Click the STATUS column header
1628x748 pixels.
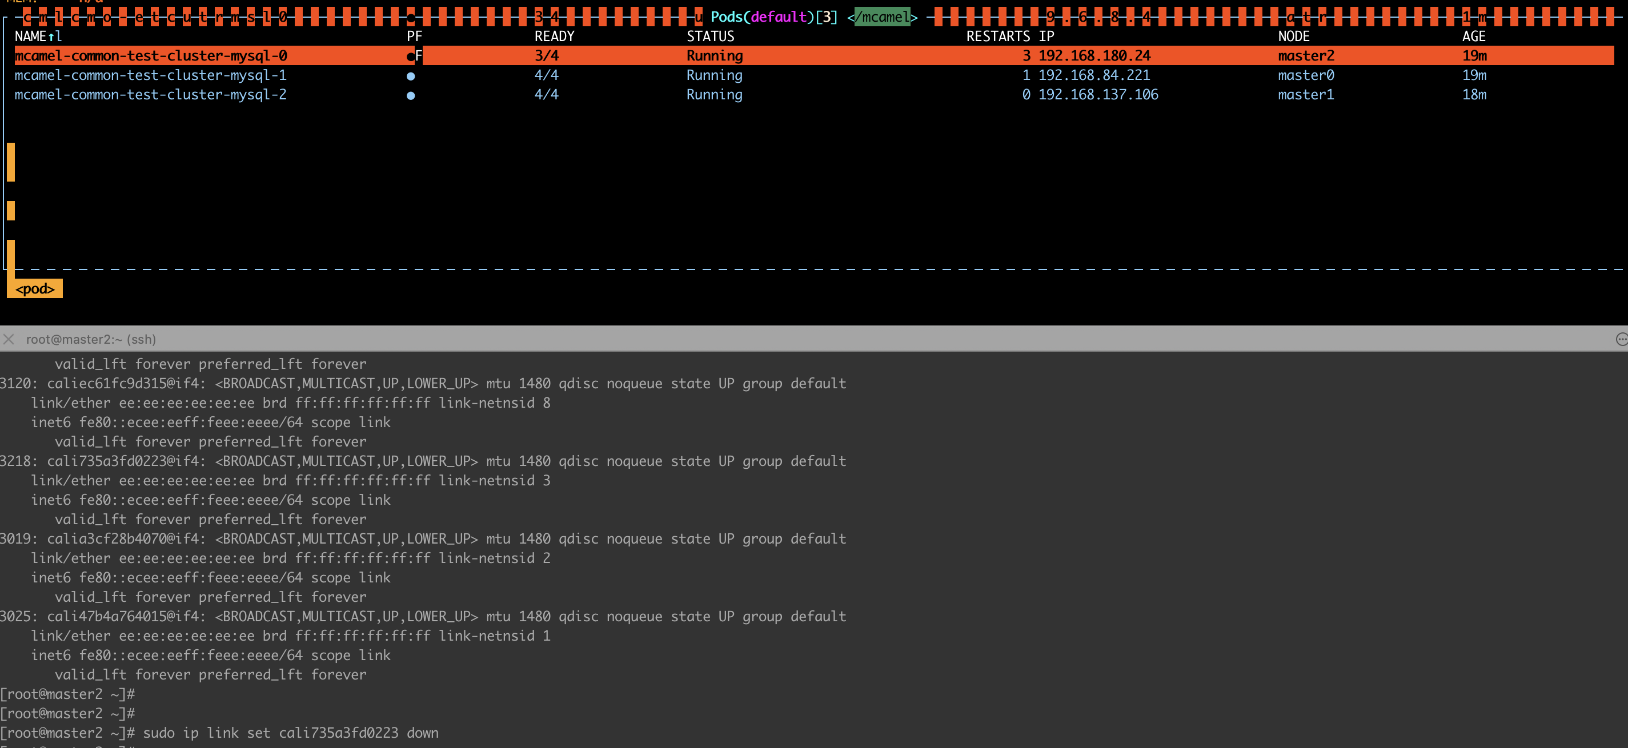coord(711,37)
